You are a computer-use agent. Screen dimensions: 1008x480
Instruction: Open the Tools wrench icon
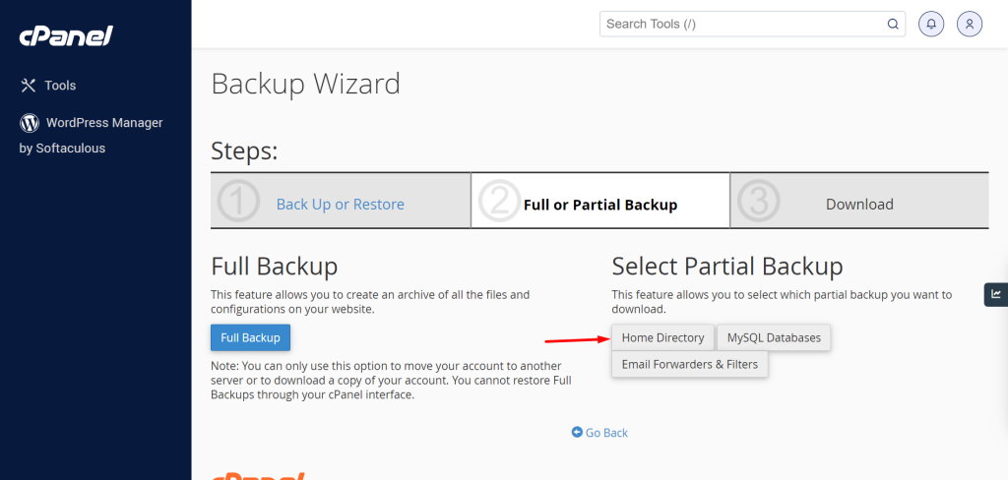coord(29,86)
